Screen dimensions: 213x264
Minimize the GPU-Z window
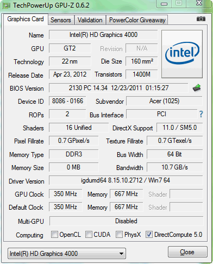click(x=164, y=4)
